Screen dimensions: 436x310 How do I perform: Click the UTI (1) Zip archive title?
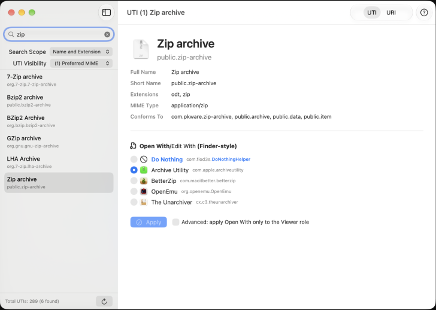(x=156, y=13)
